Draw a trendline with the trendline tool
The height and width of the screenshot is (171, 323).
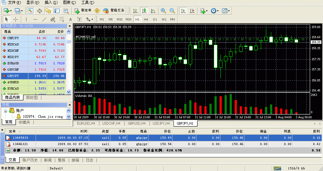44,19
